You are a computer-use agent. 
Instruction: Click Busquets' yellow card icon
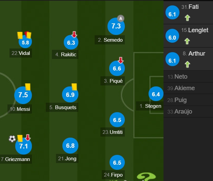coord(74,87)
